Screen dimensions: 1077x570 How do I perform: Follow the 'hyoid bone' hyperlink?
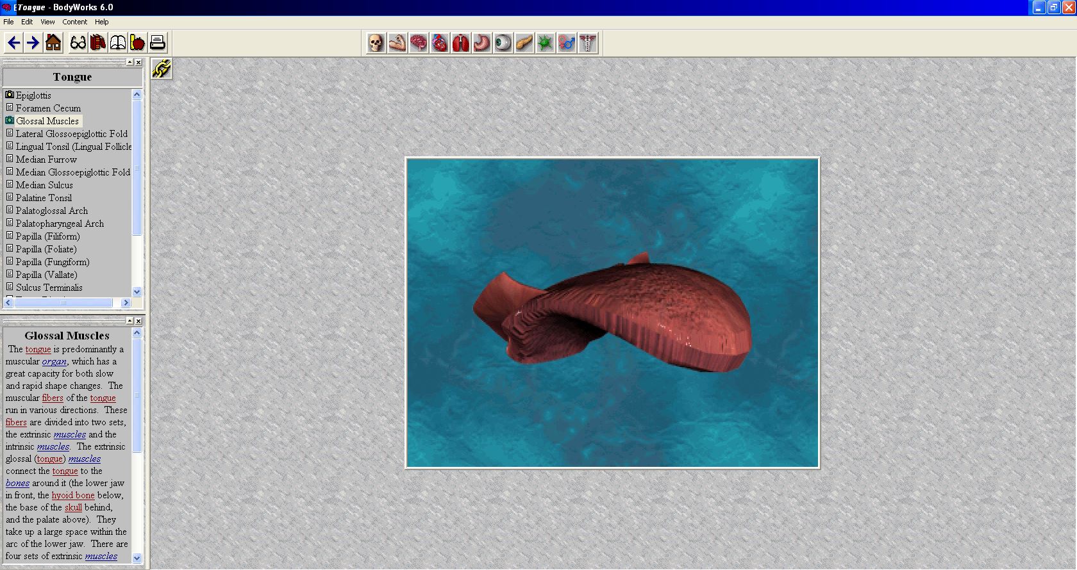click(72, 495)
